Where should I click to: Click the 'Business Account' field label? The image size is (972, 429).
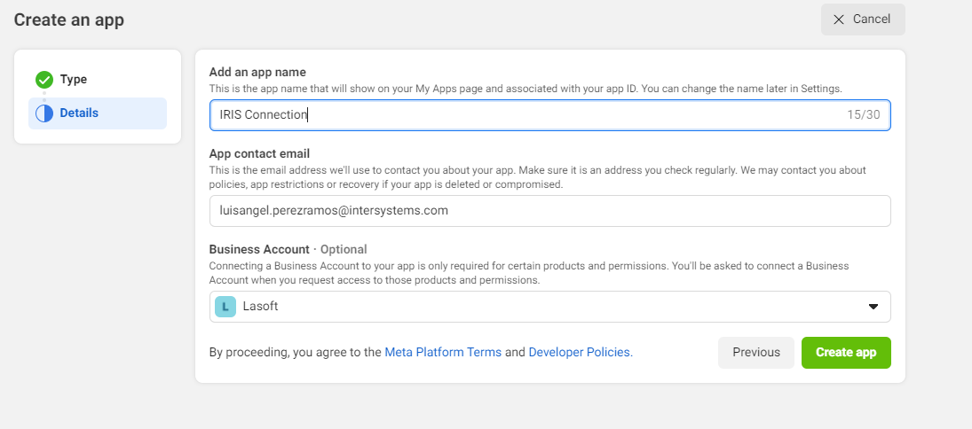(259, 249)
